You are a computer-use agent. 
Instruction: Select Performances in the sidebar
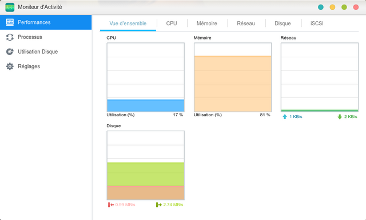coord(46,22)
